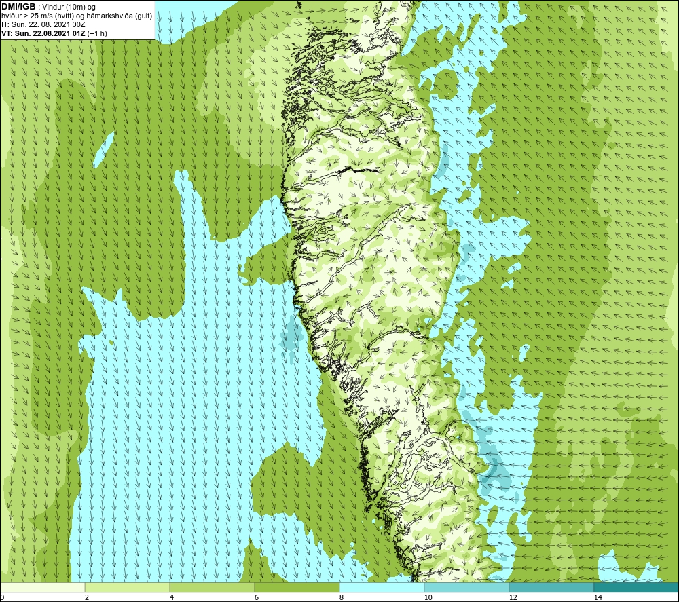679x602 pixels.
Task: Click the 12–14 m/s teal legend swatch
Action: tap(551, 587)
